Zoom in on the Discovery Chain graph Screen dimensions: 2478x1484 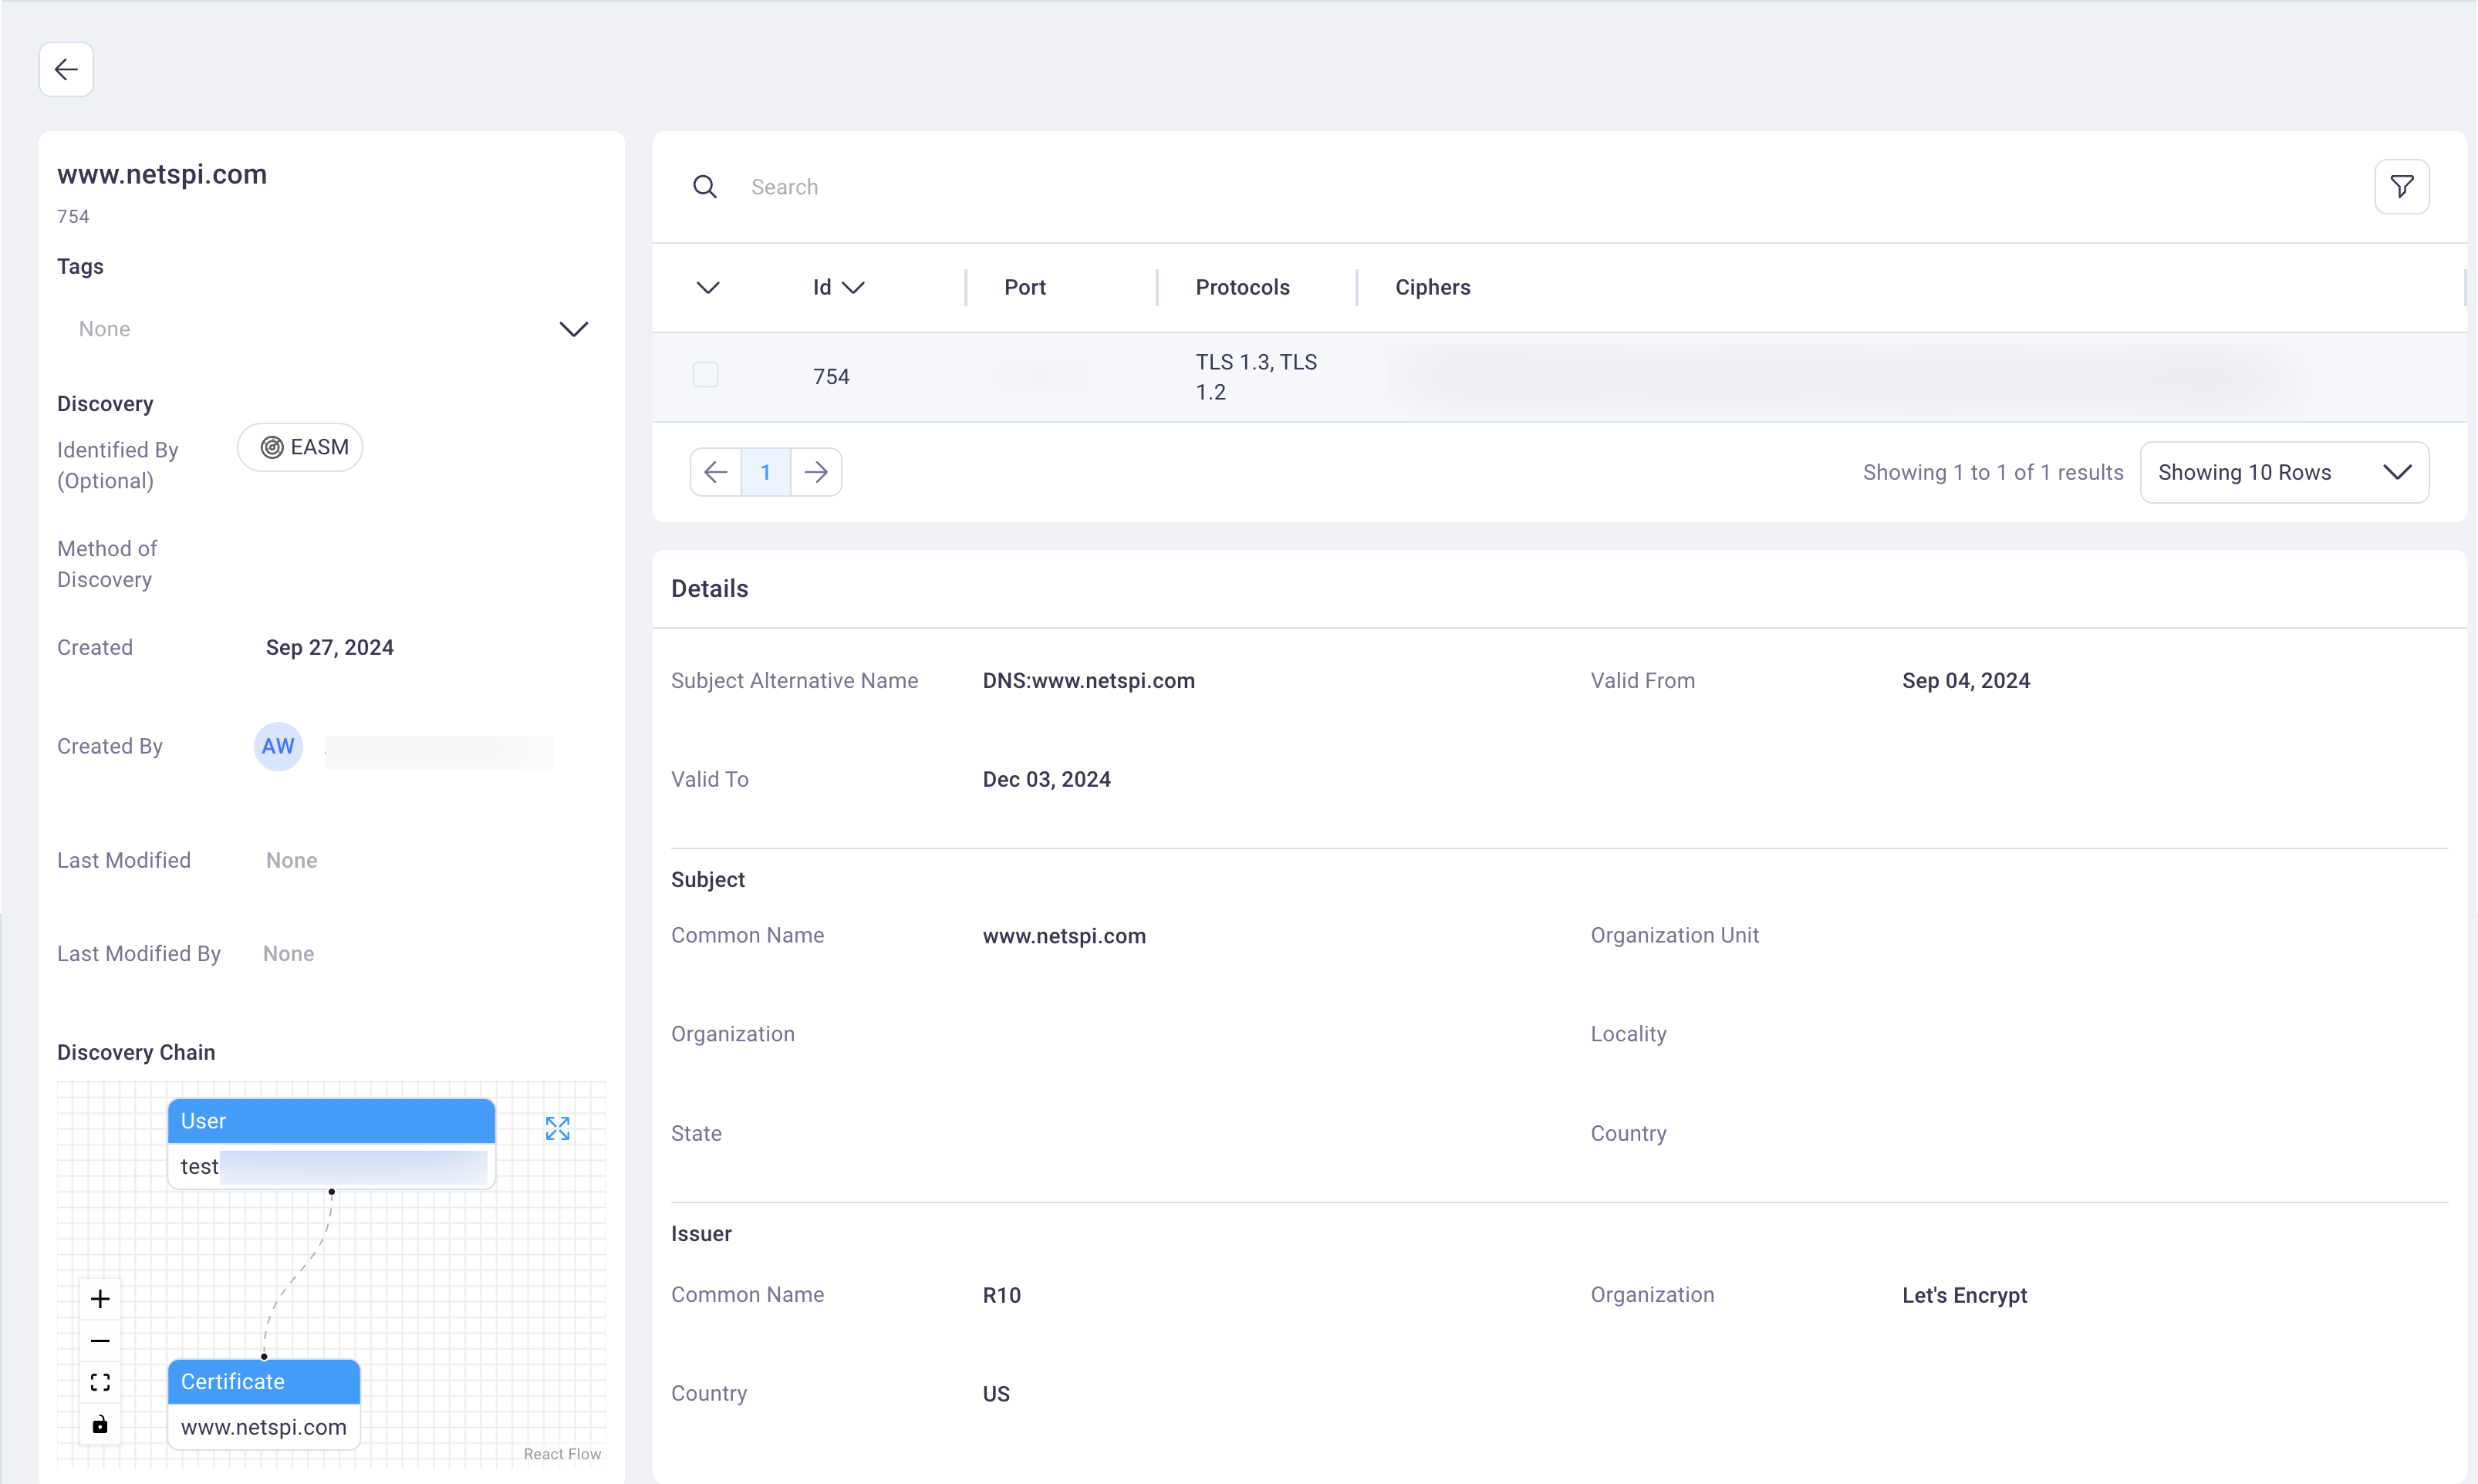[100, 1299]
